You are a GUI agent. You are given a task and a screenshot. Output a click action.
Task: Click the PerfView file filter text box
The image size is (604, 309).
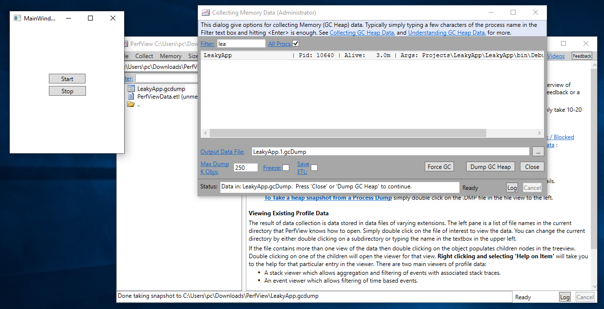click(x=167, y=78)
